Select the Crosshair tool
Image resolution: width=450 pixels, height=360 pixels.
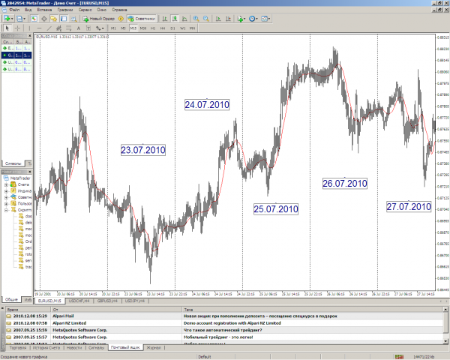(17, 28)
